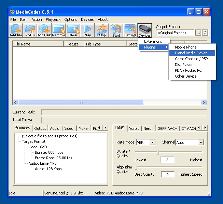Sort by the File Size column header
223x204 pixels.
[74, 44]
